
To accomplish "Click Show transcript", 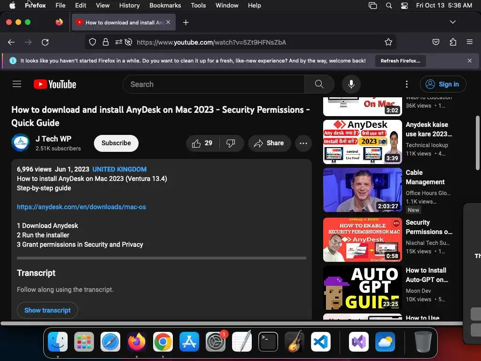I will point(47,310).
